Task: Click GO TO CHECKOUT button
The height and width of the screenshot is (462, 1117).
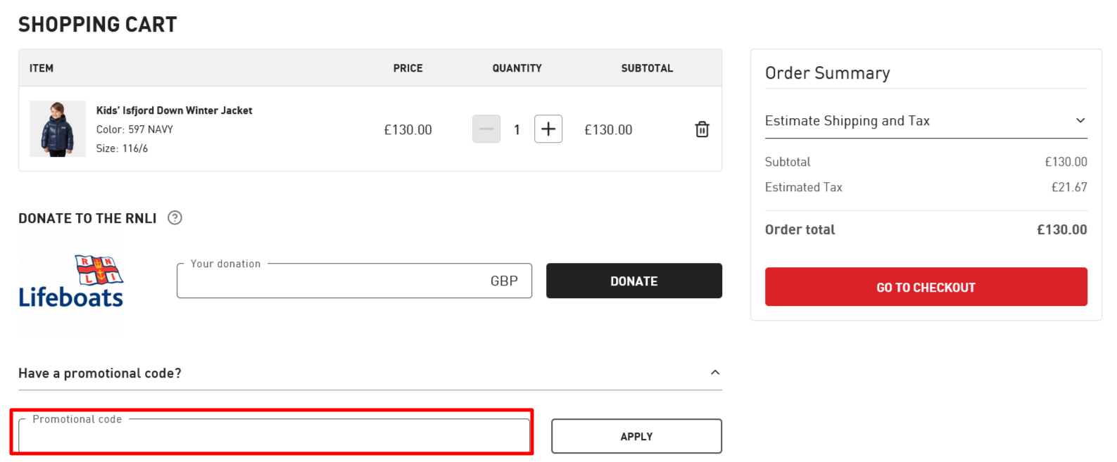Action: pos(926,287)
